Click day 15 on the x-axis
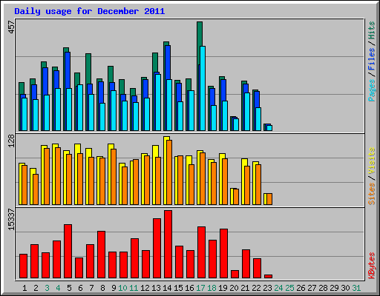 click(x=178, y=288)
